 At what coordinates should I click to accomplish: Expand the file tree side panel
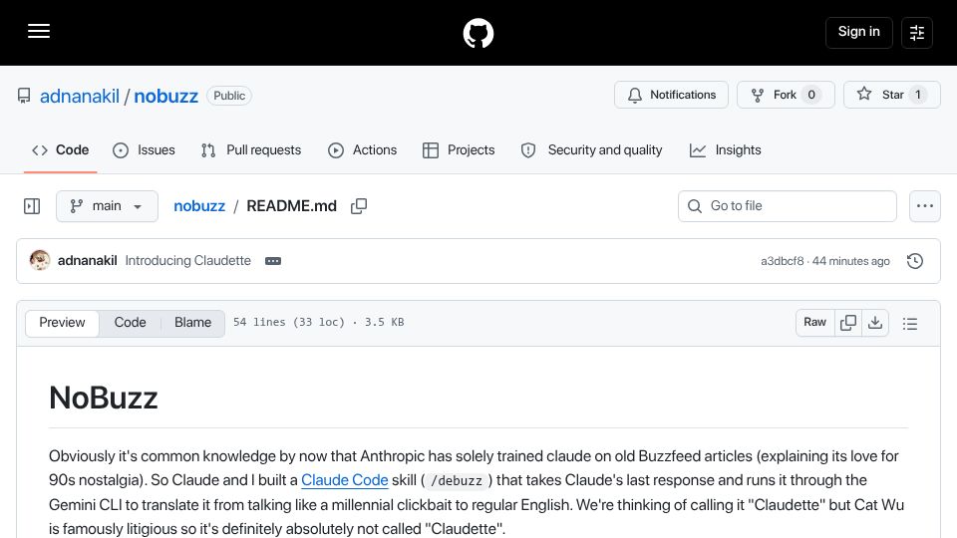click(x=32, y=206)
